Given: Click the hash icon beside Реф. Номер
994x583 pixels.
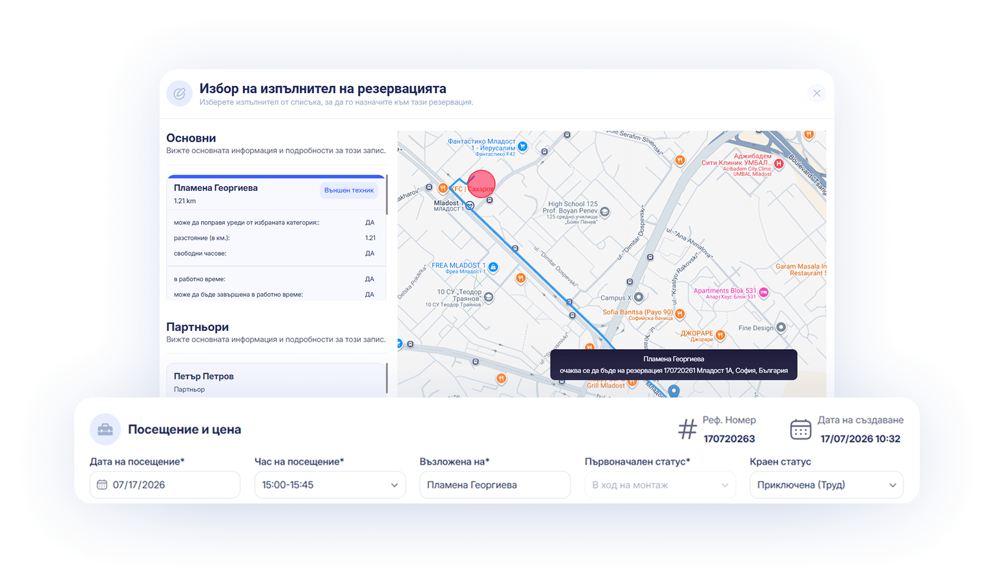Looking at the screenshot, I should 687,429.
